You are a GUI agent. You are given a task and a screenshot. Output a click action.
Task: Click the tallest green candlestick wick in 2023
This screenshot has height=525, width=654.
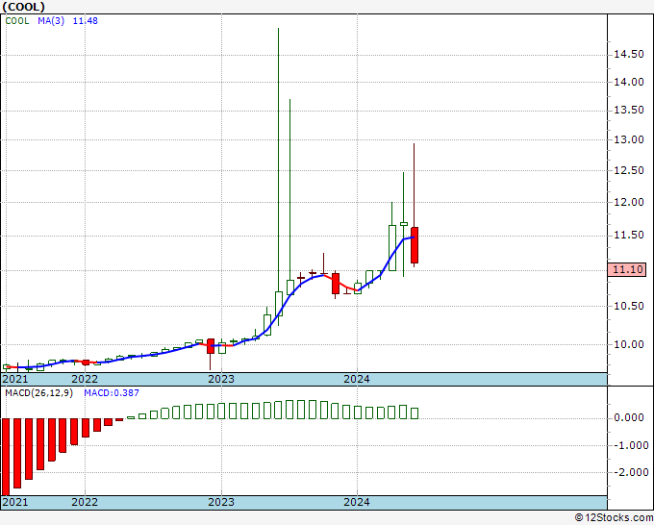[x=278, y=160]
